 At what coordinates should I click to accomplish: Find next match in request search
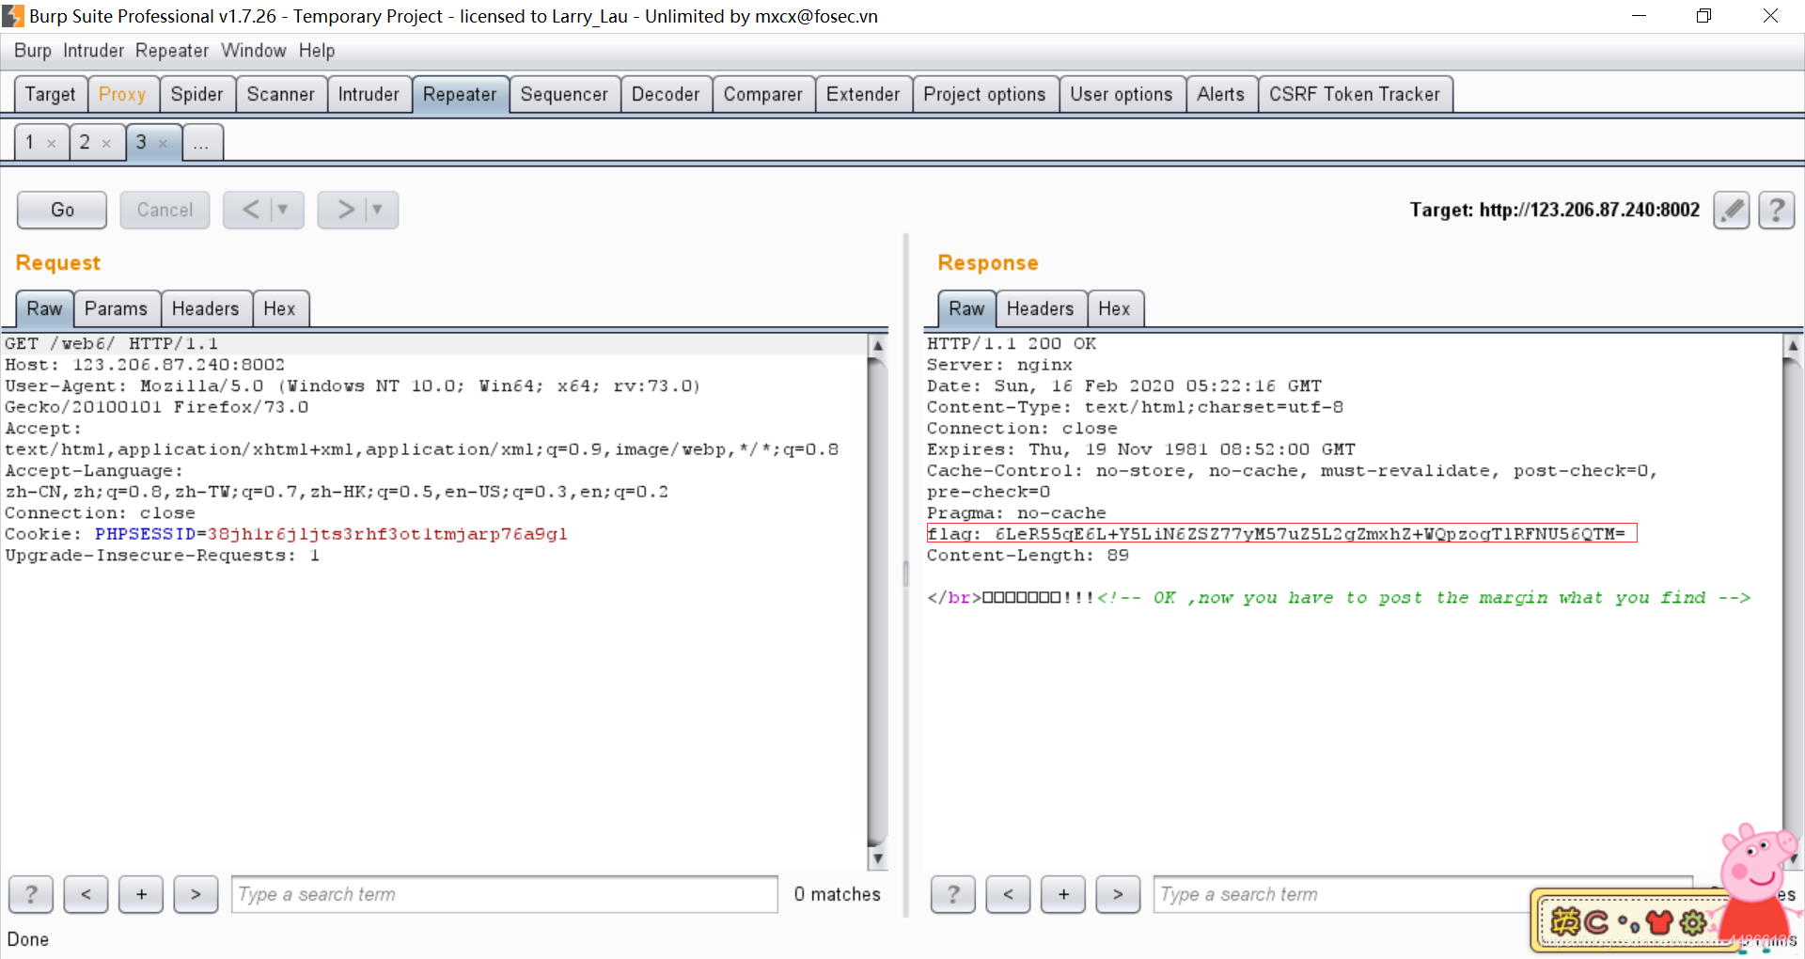coord(196,894)
